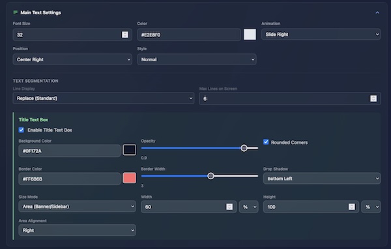Click the Width stepper arrows
The height and width of the screenshot is (249, 391).
click(x=229, y=207)
